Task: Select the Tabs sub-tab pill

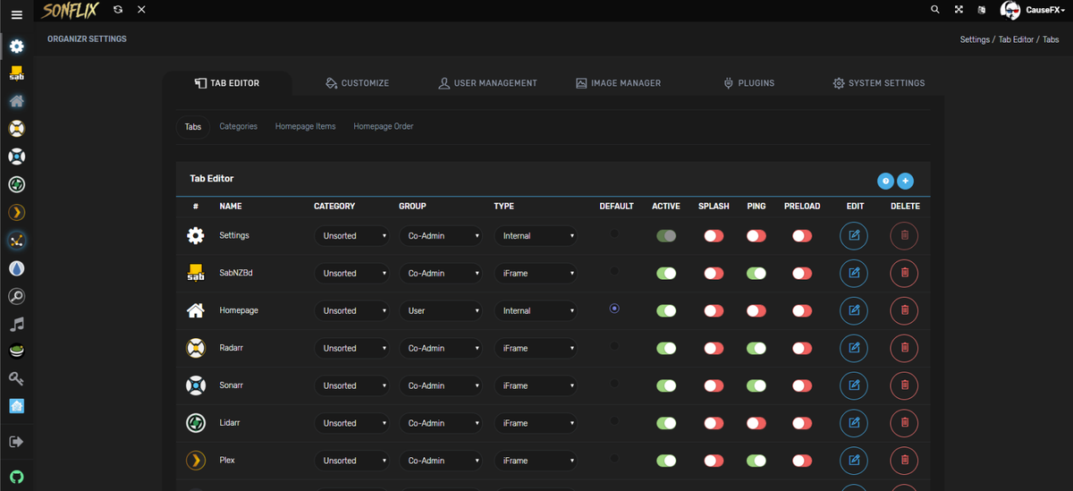Action: tap(193, 127)
